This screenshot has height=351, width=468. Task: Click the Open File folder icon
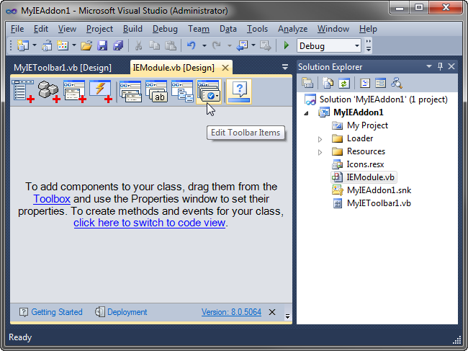pyautogui.click(x=86, y=45)
